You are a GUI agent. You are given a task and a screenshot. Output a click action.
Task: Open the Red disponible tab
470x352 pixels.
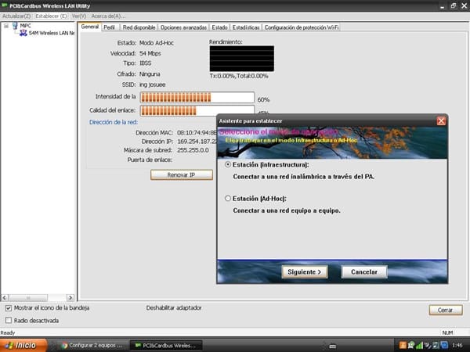(138, 27)
